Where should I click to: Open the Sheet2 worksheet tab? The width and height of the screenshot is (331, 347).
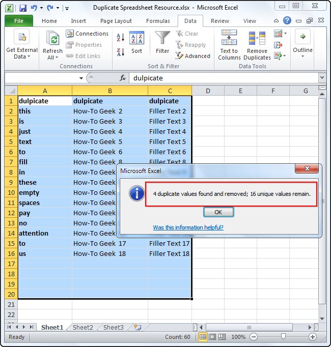tap(83, 327)
